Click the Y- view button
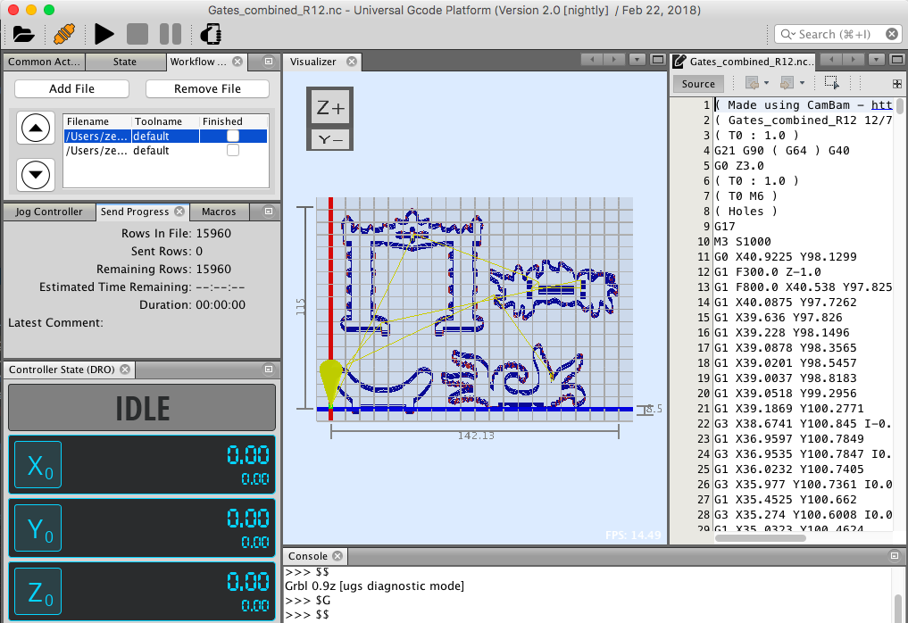The height and width of the screenshot is (623, 908). pyautogui.click(x=330, y=139)
